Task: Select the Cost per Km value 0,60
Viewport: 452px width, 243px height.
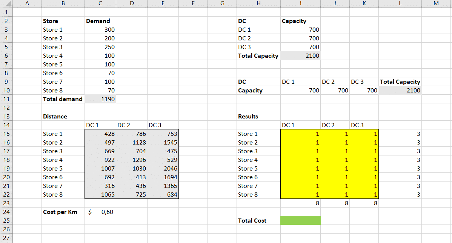Action: tap(100, 212)
